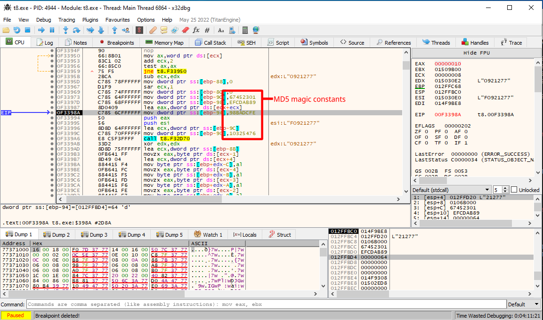Open the Comments speech-bubble icon
Image resolution: width=543 pixels, height=320 pixels.
(164, 30)
